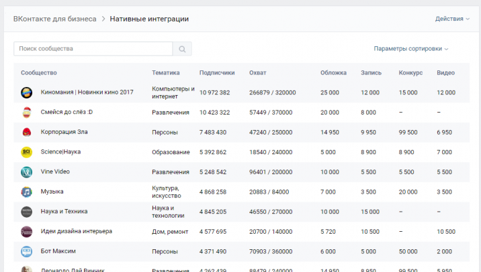Open Смейся до слёз :D community link
Screen dimensions: 481x272
(67, 112)
